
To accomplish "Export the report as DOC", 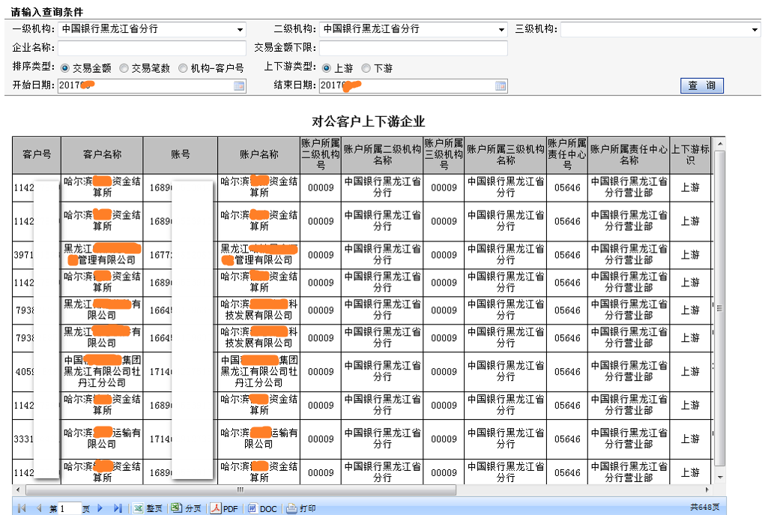I will [x=261, y=508].
